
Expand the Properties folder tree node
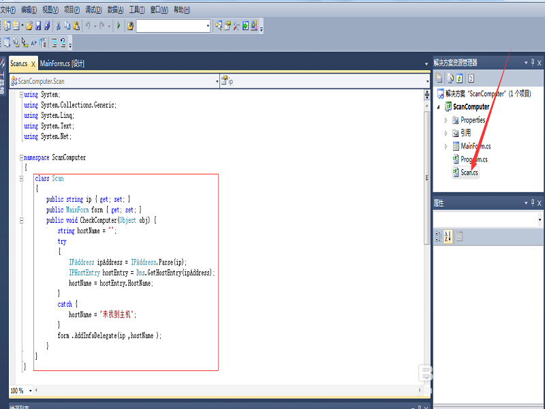point(446,120)
